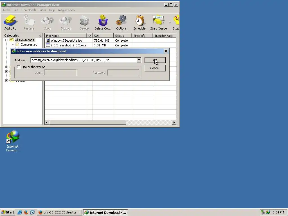The height and width of the screenshot is (216, 288).
Task: Select the 2.0.2_easybcd_2.0.2.exe row
Action: click(111, 45)
